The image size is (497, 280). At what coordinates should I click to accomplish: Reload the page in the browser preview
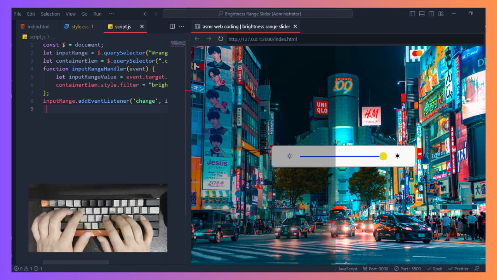click(221, 39)
